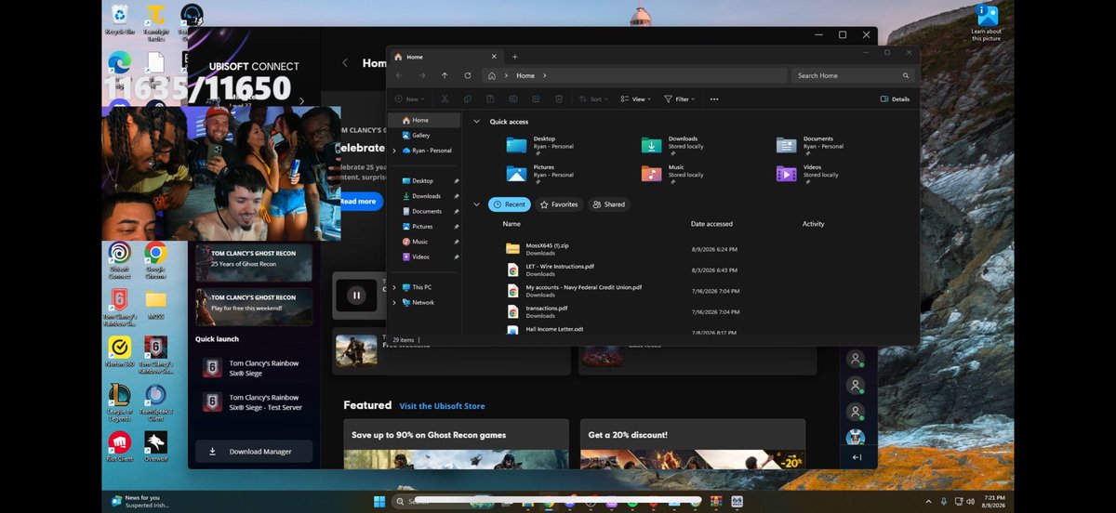Click the Home address breadcrumb bar
This screenshot has width=1116, height=513.
636,75
